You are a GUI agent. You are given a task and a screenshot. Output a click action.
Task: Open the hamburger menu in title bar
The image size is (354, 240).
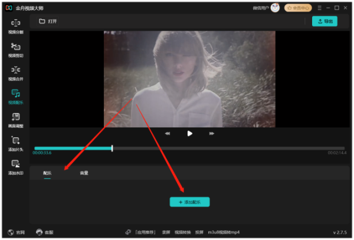(319, 8)
